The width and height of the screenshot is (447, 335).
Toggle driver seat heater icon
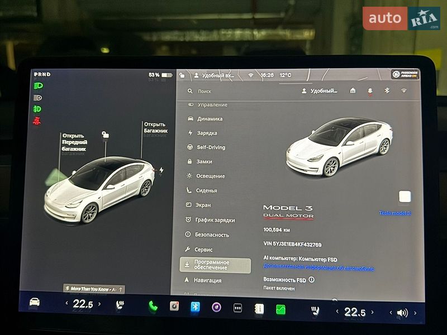click(120, 305)
